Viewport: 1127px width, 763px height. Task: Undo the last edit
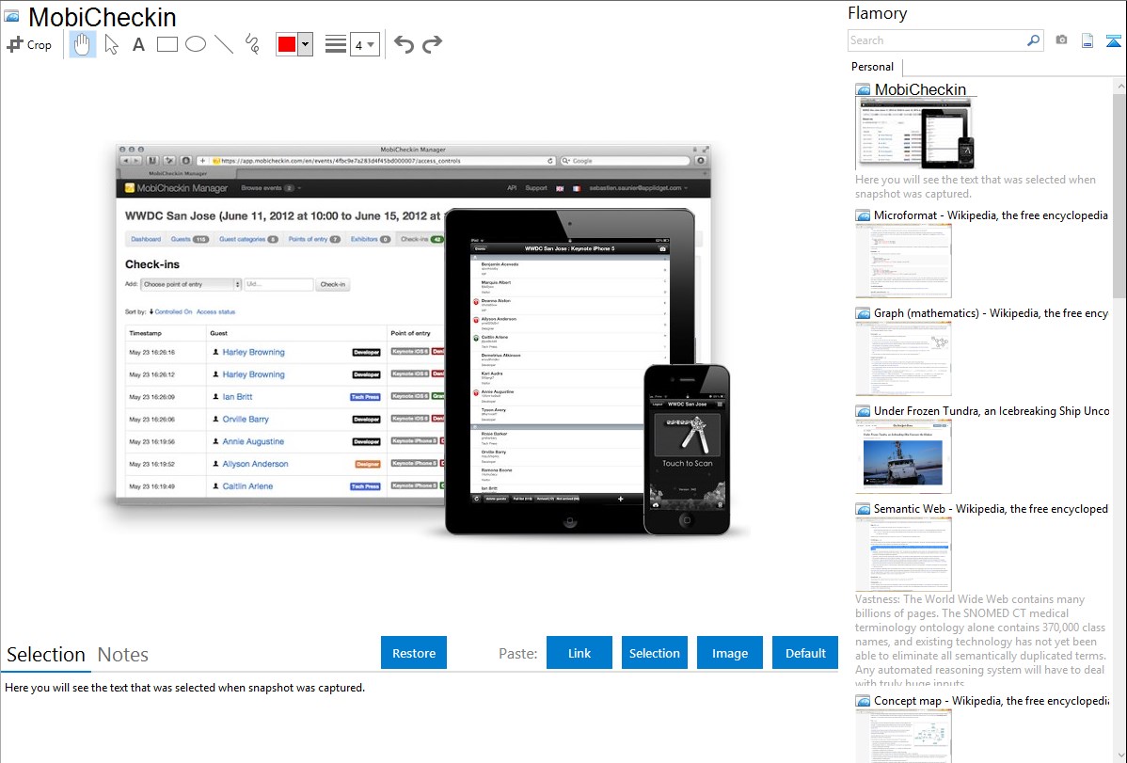[x=404, y=44]
